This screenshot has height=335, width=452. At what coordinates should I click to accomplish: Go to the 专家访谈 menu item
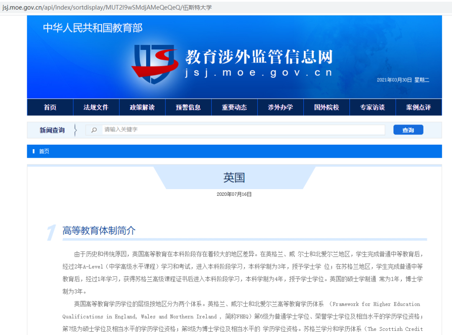pos(372,107)
